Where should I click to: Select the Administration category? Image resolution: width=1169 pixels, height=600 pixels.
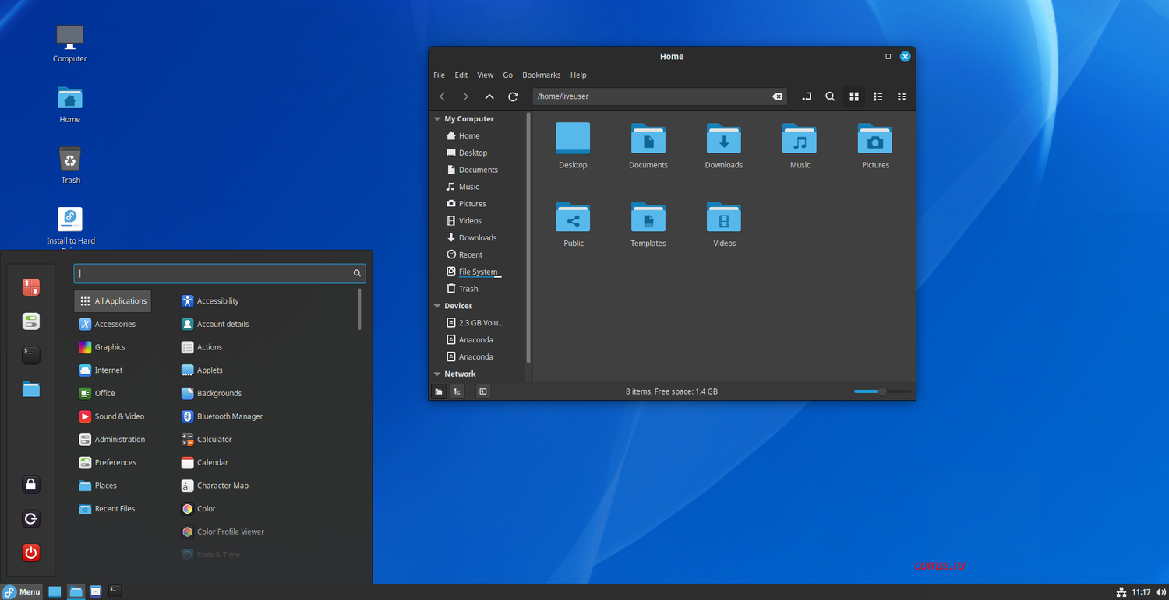(x=119, y=440)
